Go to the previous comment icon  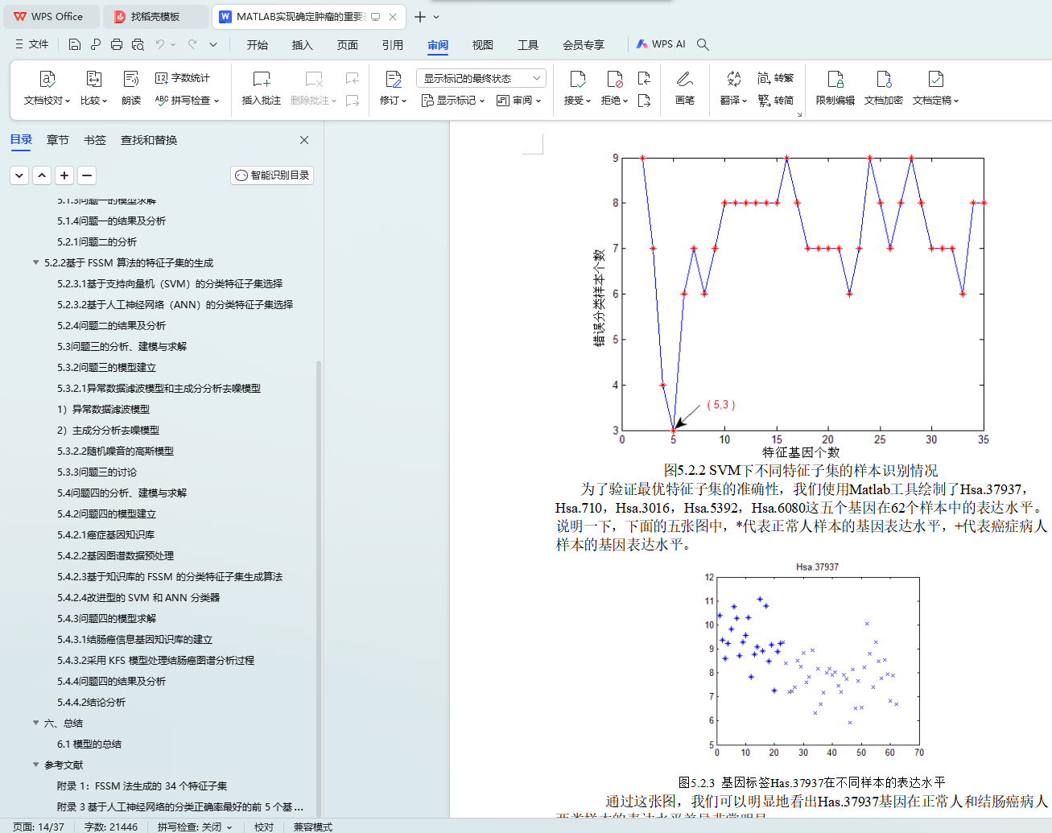click(353, 78)
